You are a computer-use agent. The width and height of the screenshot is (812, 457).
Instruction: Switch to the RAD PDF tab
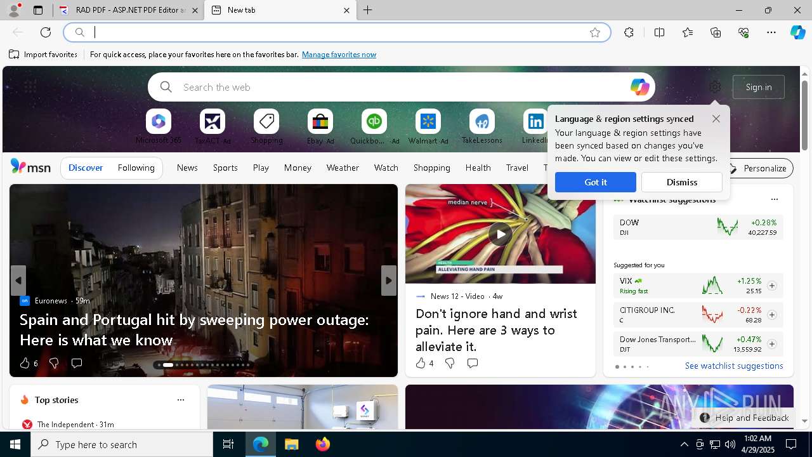[x=127, y=10]
